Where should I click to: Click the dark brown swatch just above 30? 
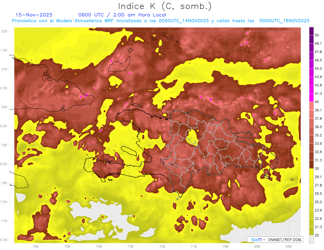coord(311,165)
